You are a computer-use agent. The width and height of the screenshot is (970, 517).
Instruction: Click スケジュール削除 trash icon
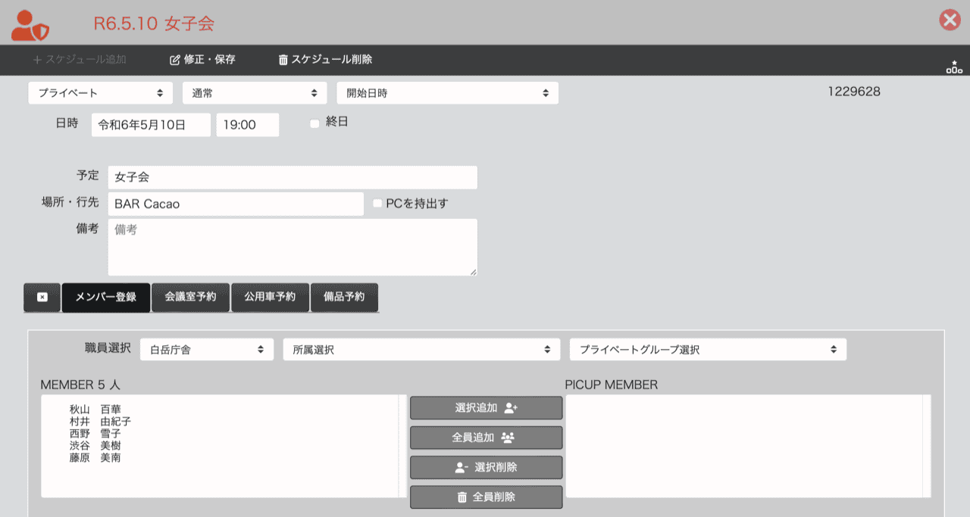coord(283,60)
